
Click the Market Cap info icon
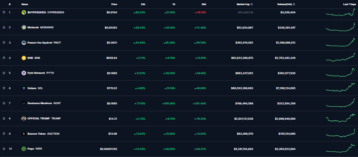(x=252, y=5)
